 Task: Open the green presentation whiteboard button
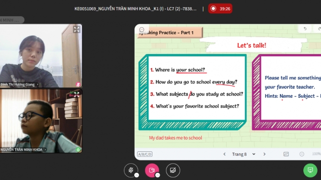point(310,170)
